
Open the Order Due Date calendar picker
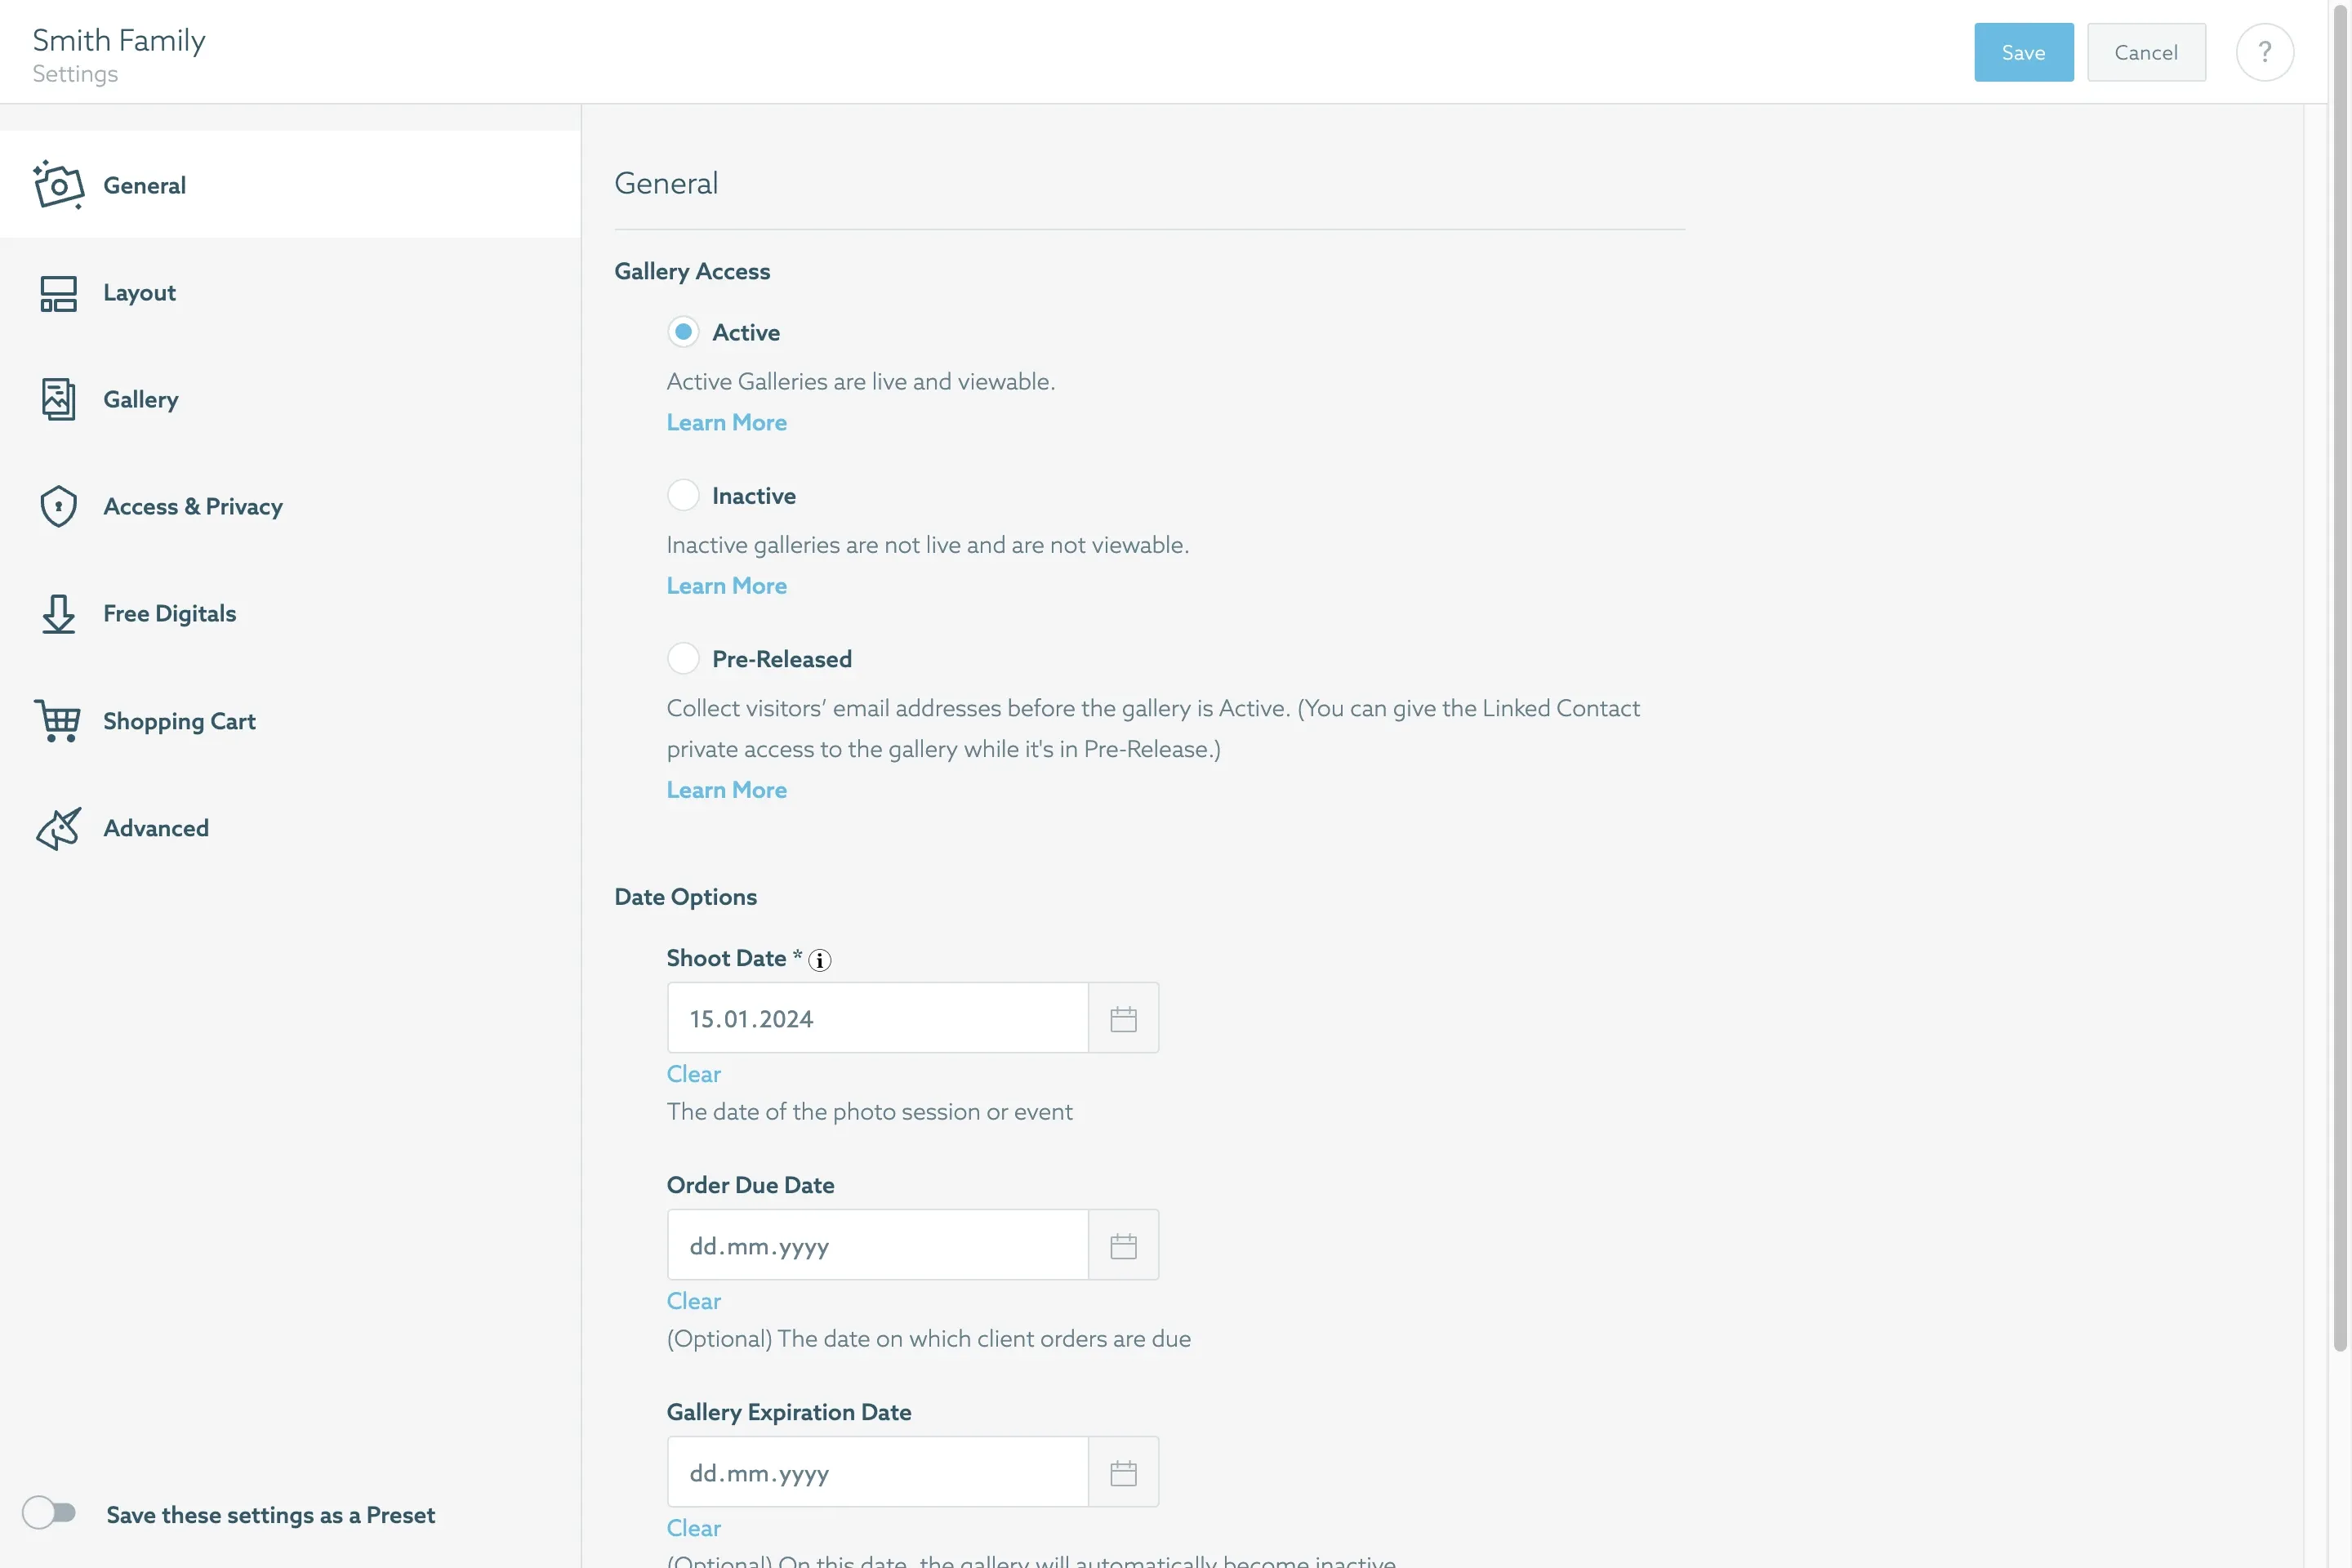click(1123, 1245)
